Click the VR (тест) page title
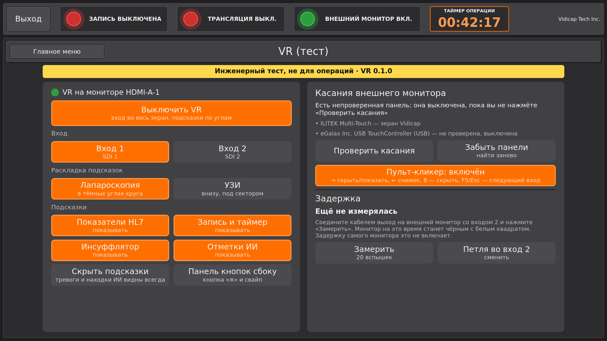The image size is (607, 341). 303,51
